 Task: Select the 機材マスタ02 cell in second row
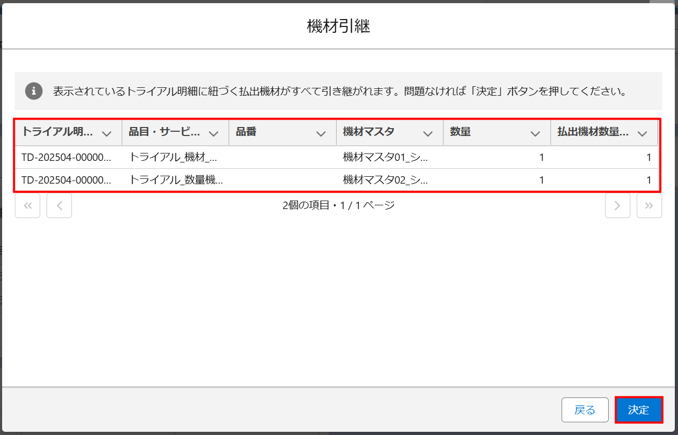[x=385, y=180]
